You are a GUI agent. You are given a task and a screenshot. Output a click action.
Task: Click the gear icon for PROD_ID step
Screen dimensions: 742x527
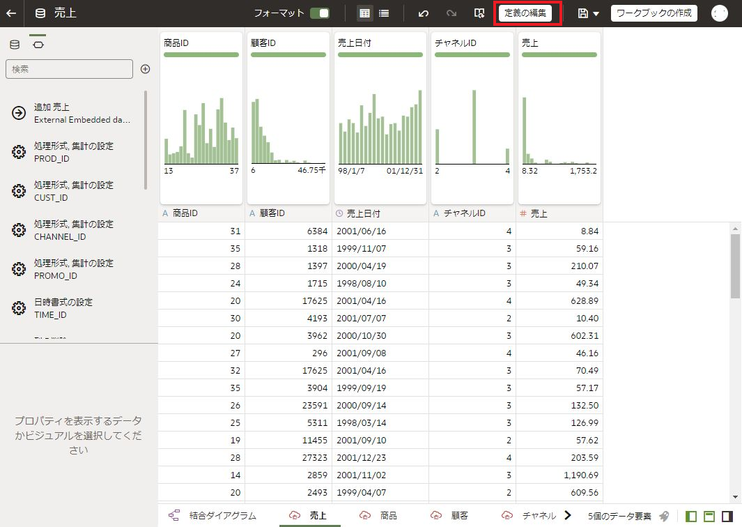(19, 152)
